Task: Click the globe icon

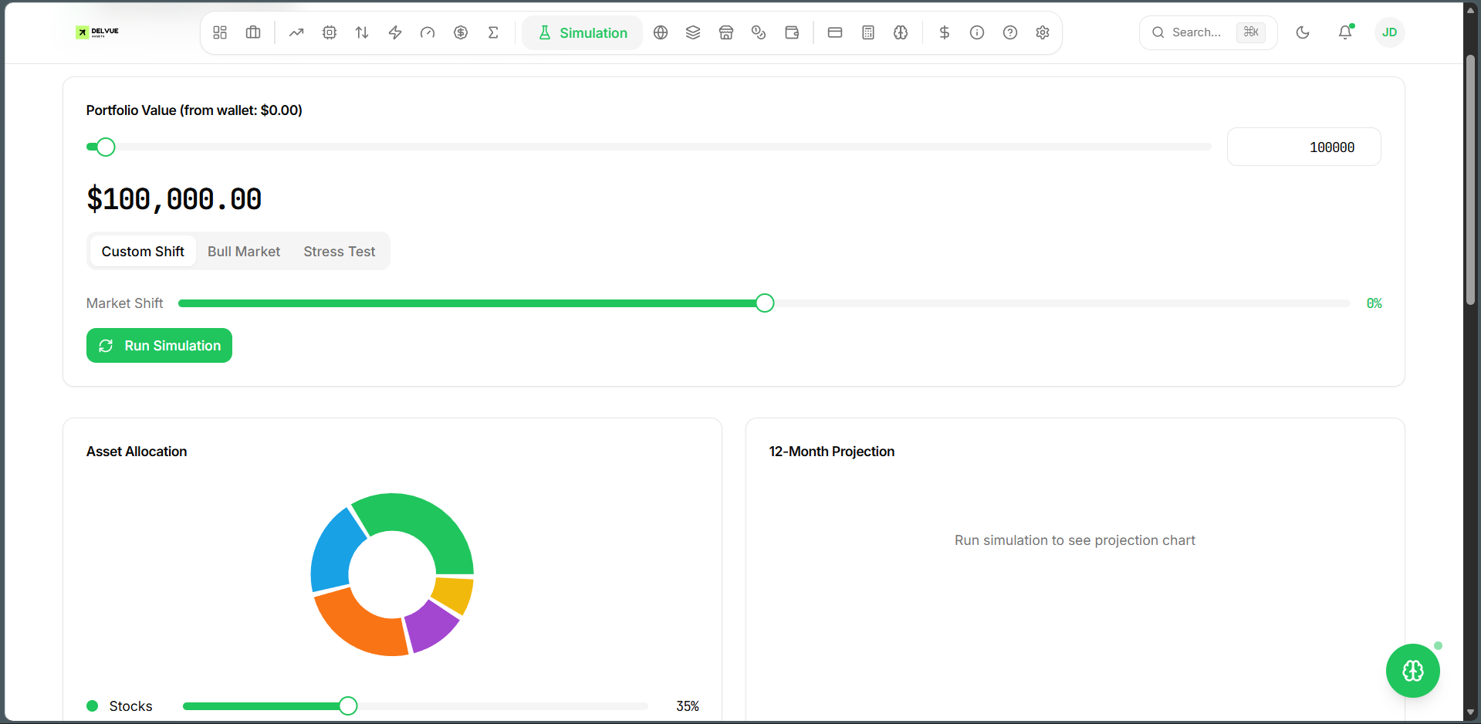Action: (x=661, y=32)
